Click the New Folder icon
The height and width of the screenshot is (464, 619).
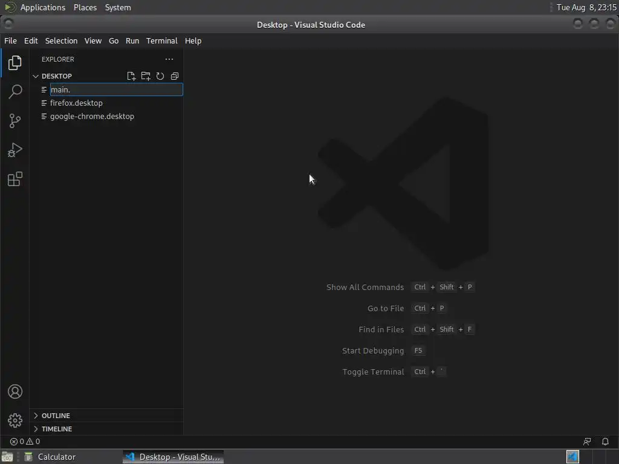pyautogui.click(x=146, y=76)
